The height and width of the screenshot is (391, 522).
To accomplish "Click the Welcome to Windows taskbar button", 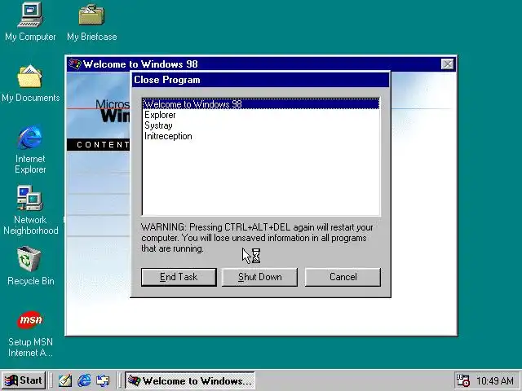I will click(x=190, y=380).
